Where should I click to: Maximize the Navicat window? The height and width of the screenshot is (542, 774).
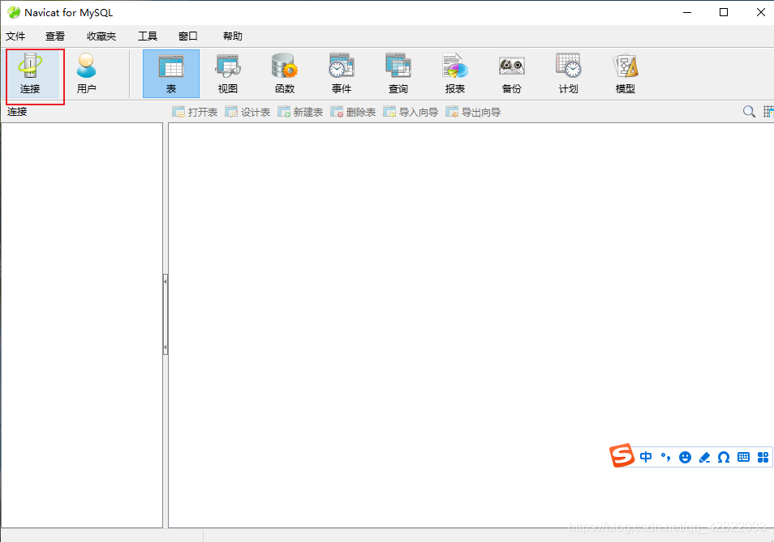pos(724,12)
